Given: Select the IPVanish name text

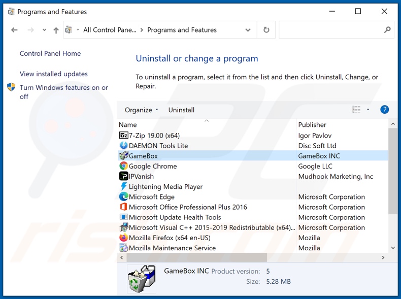Looking at the screenshot, I should (x=141, y=176).
